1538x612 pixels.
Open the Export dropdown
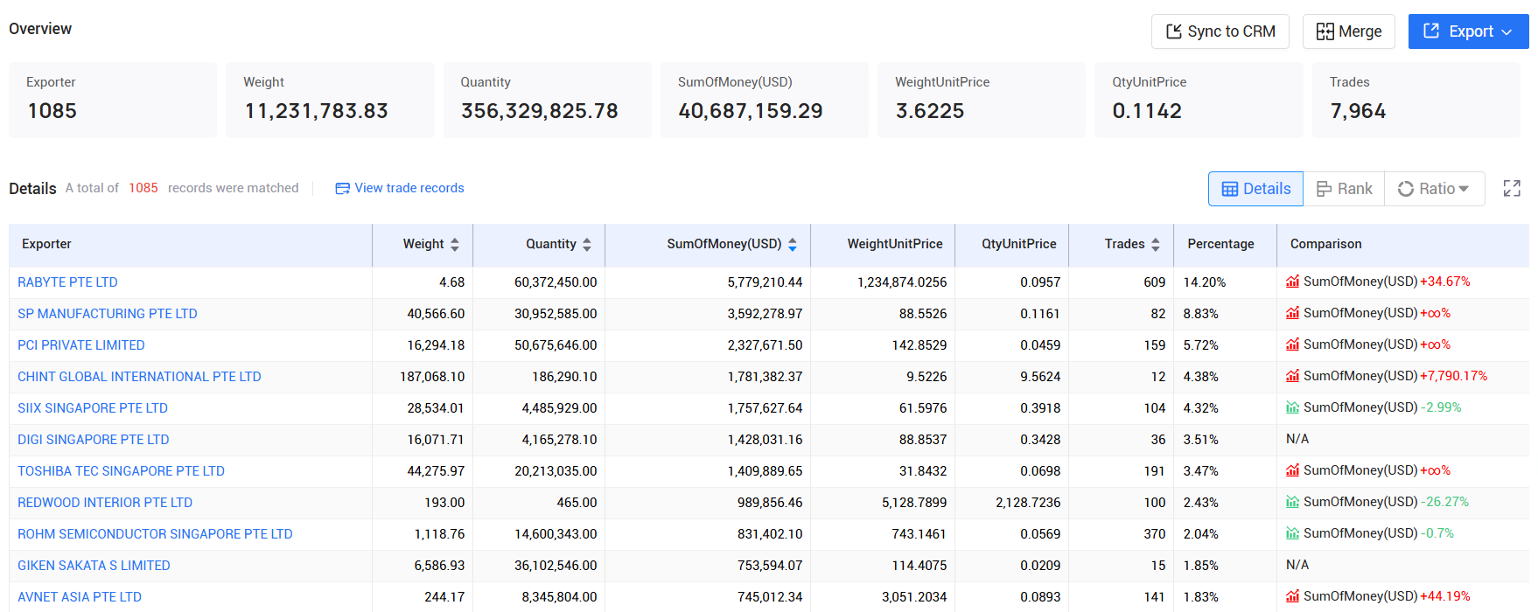point(1468,31)
